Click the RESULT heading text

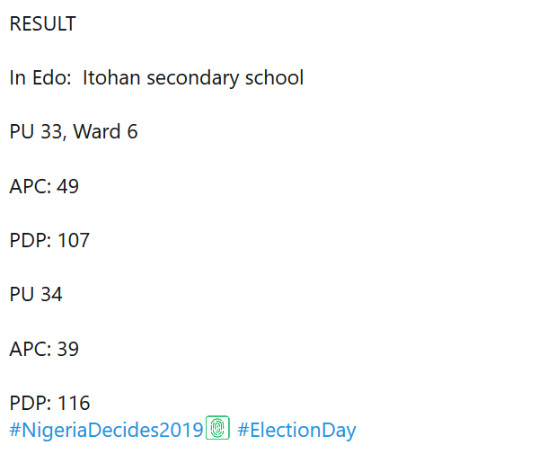[x=42, y=24]
